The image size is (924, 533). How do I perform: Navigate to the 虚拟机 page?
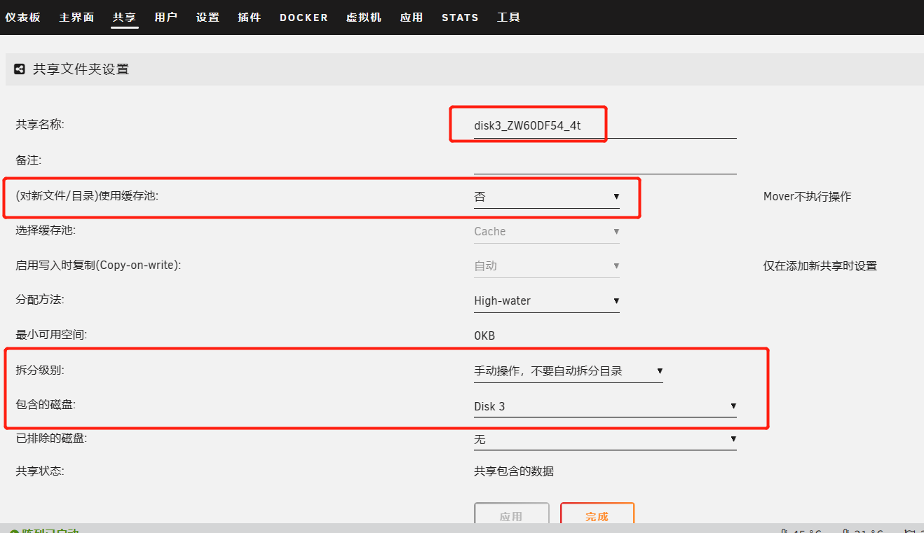pyautogui.click(x=364, y=18)
